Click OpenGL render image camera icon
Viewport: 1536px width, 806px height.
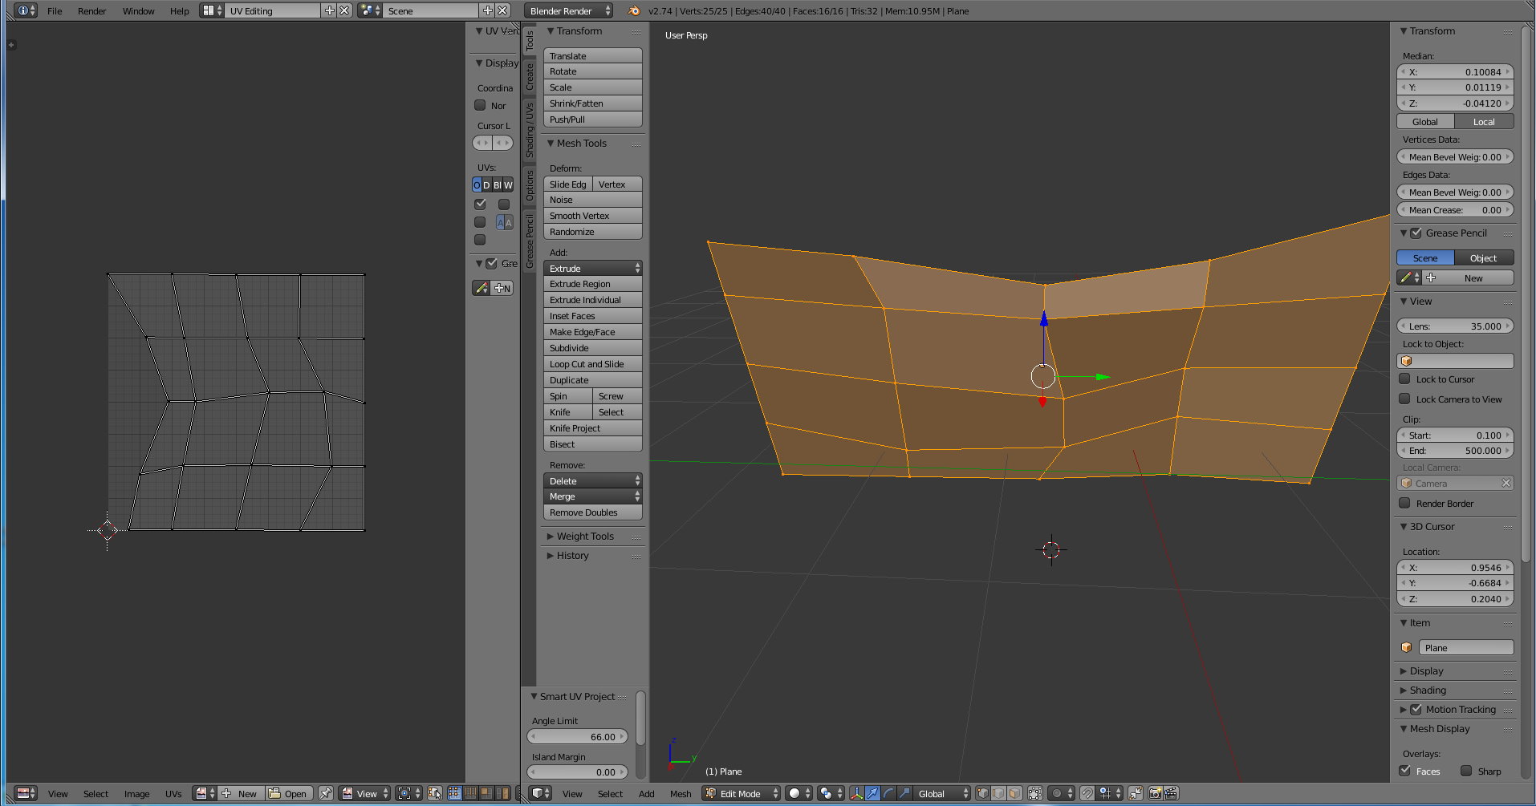tap(1156, 793)
